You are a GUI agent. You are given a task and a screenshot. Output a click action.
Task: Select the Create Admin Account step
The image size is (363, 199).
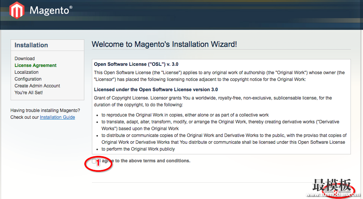tap(37, 86)
